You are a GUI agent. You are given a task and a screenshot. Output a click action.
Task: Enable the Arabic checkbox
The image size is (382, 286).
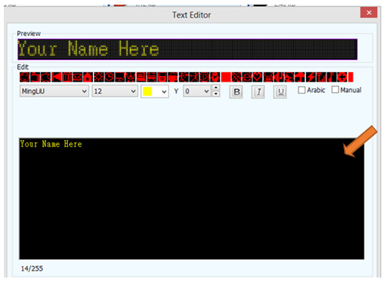(302, 90)
